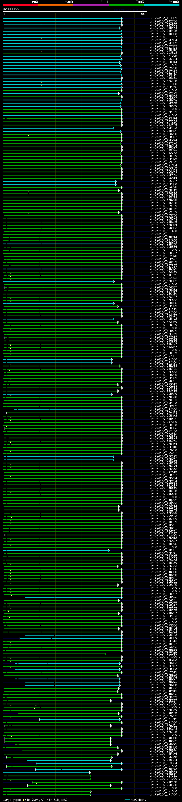
Task: Open hit UniRef100_B3TLZ7
Action: click(163, 37)
